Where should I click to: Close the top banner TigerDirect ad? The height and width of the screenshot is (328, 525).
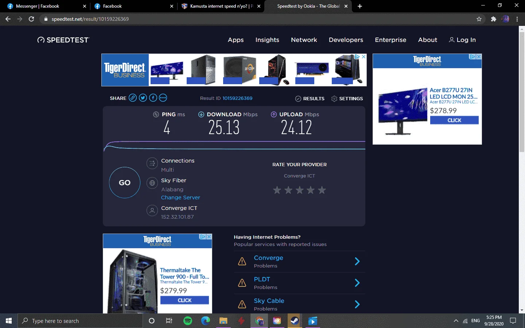coord(363,57)
